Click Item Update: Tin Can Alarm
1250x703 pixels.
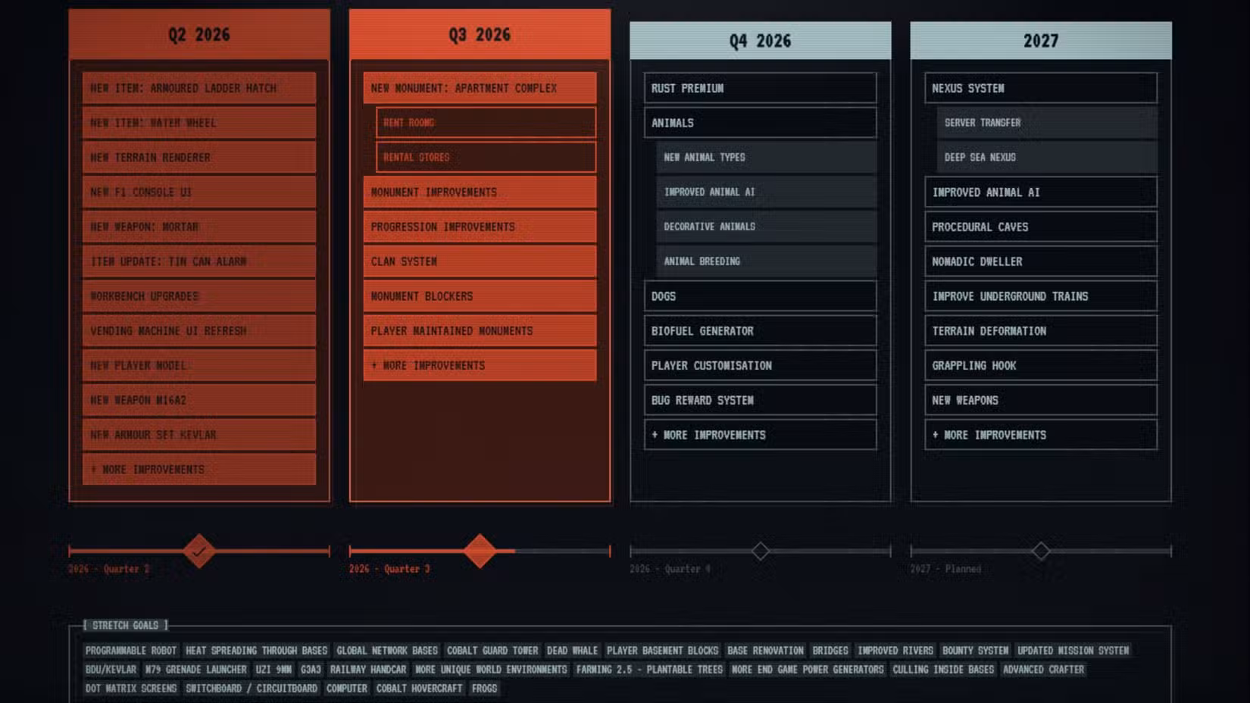click(x=199, y=261)
